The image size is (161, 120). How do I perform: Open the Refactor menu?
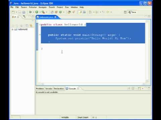[x=33, y=7]
